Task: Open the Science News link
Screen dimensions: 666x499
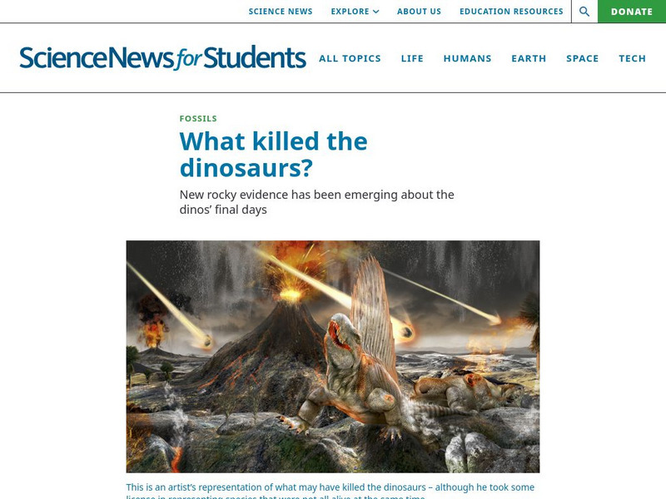Action: coord(281,12)
